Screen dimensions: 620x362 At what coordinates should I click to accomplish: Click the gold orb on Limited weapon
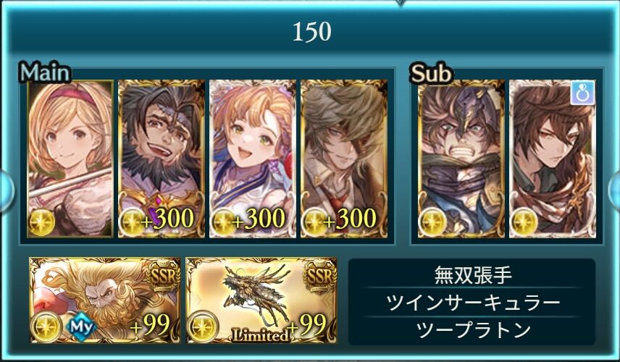click(x=203, y=327)
